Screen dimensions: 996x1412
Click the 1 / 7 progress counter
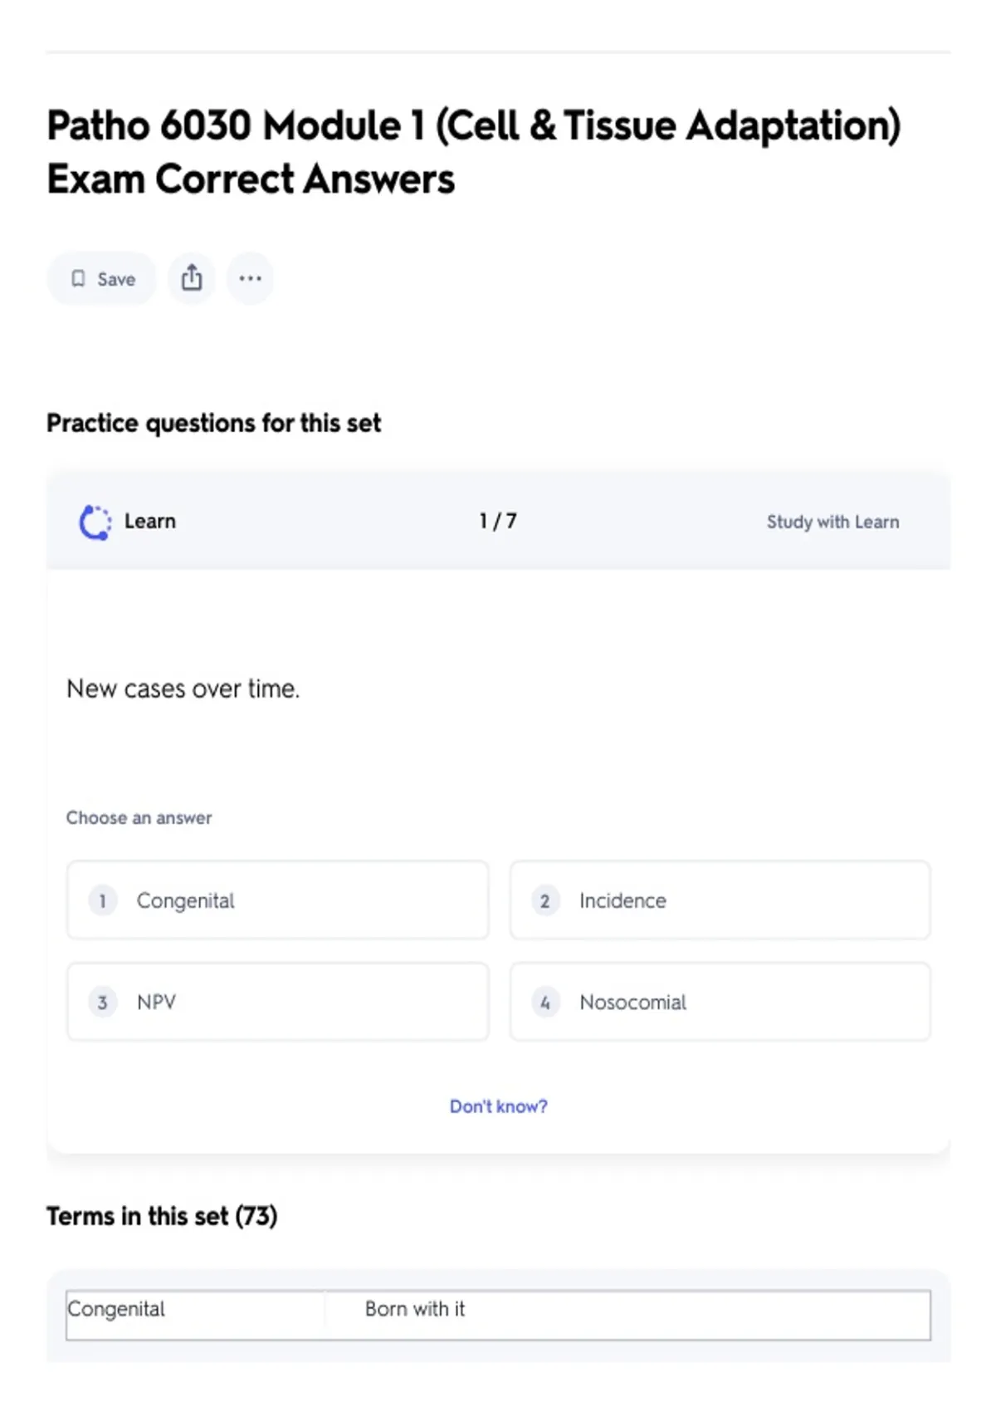pyautogui.click(x=498, y=521)
